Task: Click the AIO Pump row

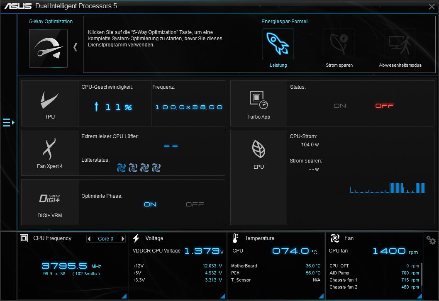Action: (374, 273)
